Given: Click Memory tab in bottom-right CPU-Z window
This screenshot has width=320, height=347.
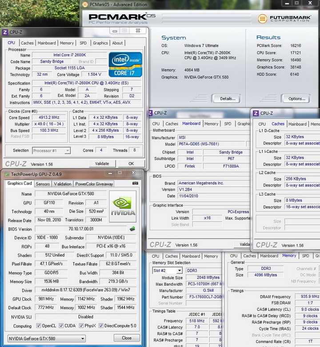Looking at the screenshot, I should [x=289, y=255].
